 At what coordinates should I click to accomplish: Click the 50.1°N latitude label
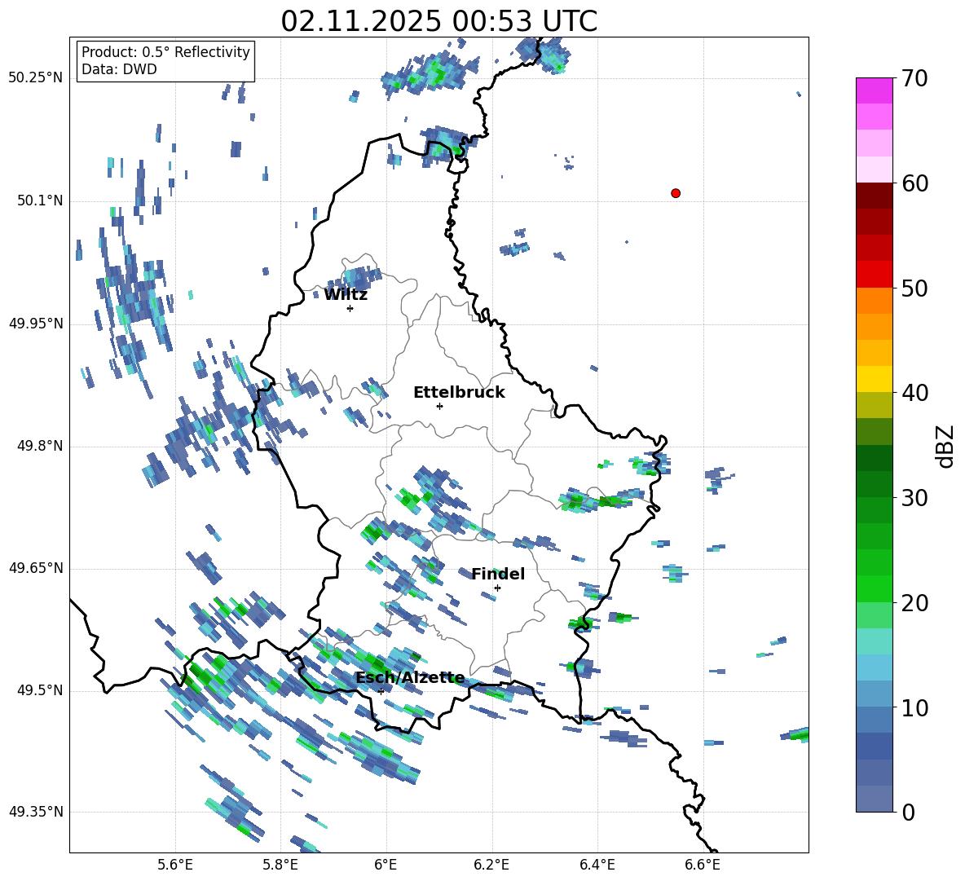39,201
